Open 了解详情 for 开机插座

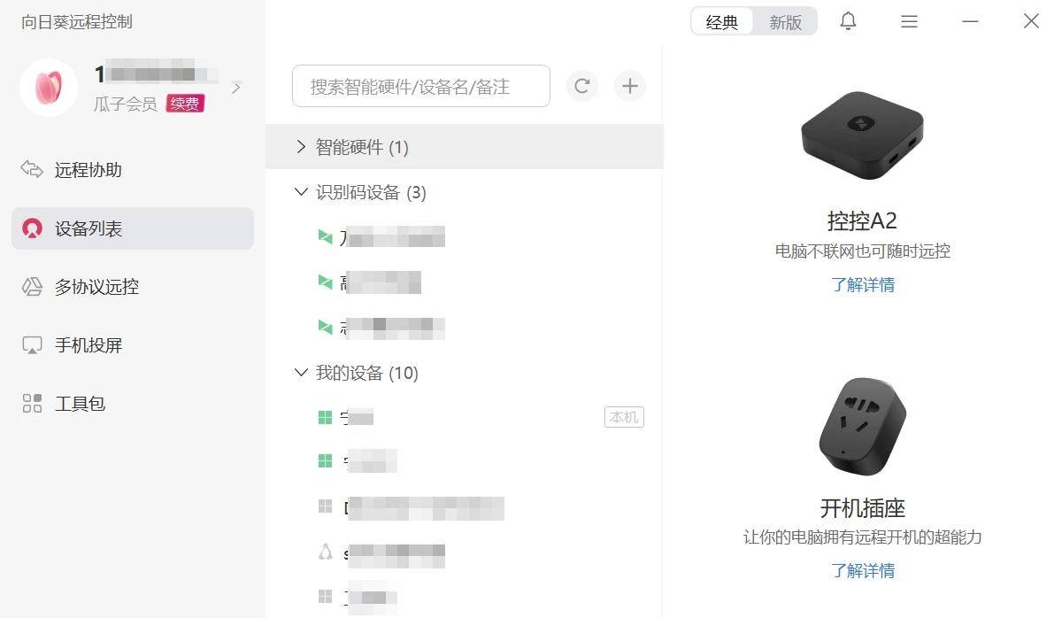(863, 570)
